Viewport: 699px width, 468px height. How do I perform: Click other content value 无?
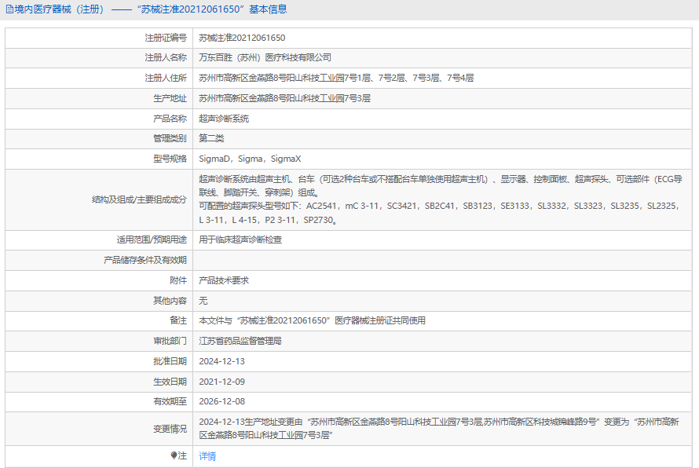pyautogui.click(x=203, y=301)
